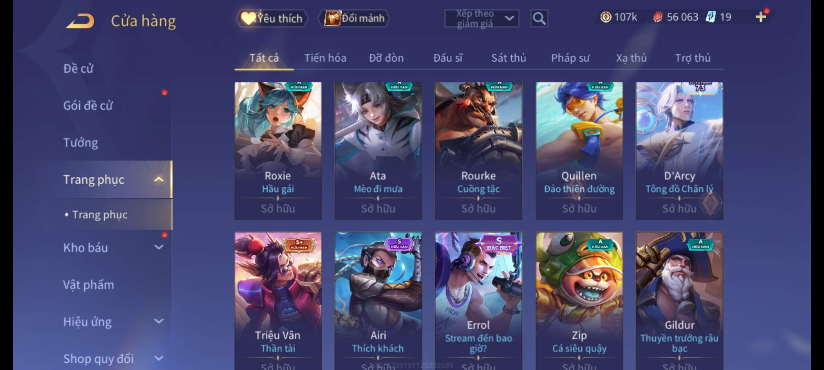Select the Pháp sư tab
Screen dimensions: 824x370
click(570, 58)
